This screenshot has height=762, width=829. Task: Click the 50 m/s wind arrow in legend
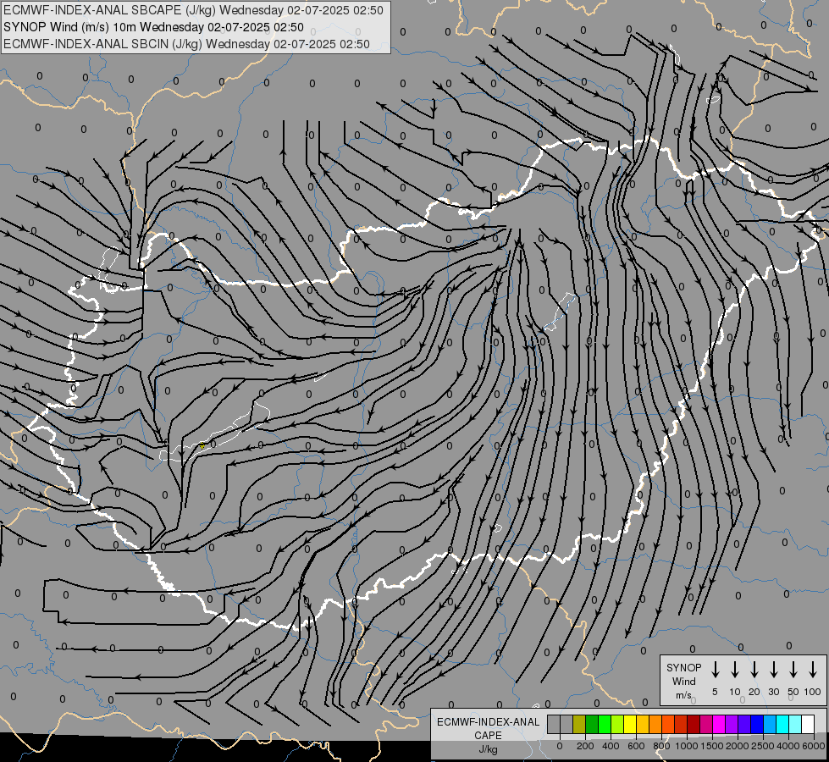tap(793, 670)
